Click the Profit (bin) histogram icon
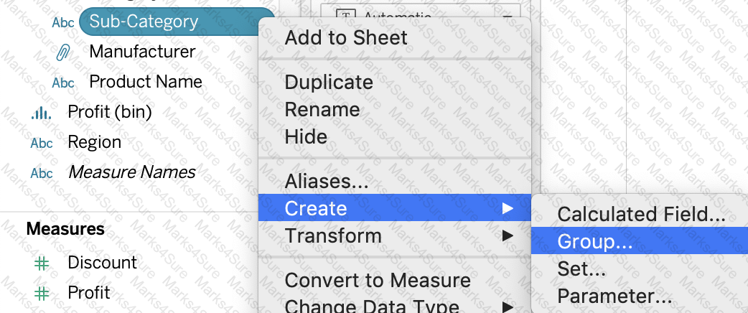 [x=41, y=113]
